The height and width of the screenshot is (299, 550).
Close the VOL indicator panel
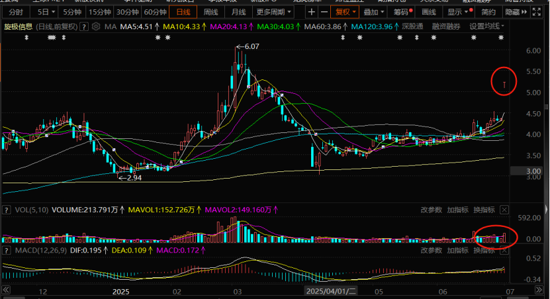pyautogui.click(x=504, y=210)
